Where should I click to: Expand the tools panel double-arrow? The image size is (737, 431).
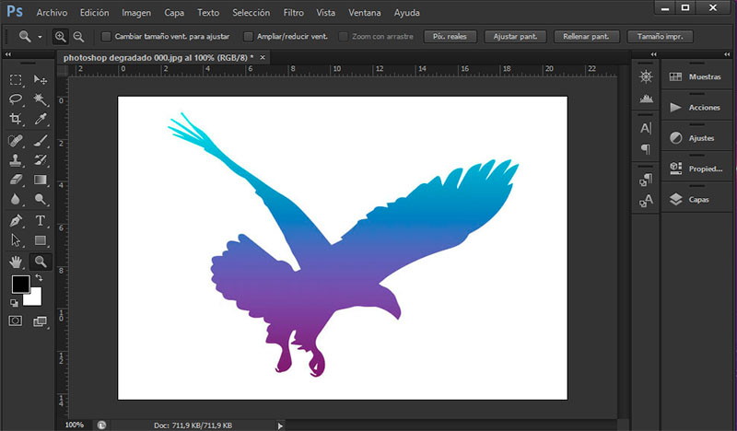tap(9, 55)
